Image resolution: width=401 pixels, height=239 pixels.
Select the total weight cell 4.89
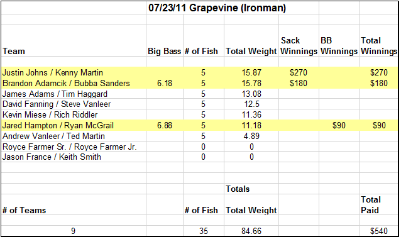point(251,136)
